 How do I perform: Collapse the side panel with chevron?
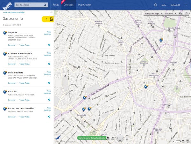pos(51,12)
